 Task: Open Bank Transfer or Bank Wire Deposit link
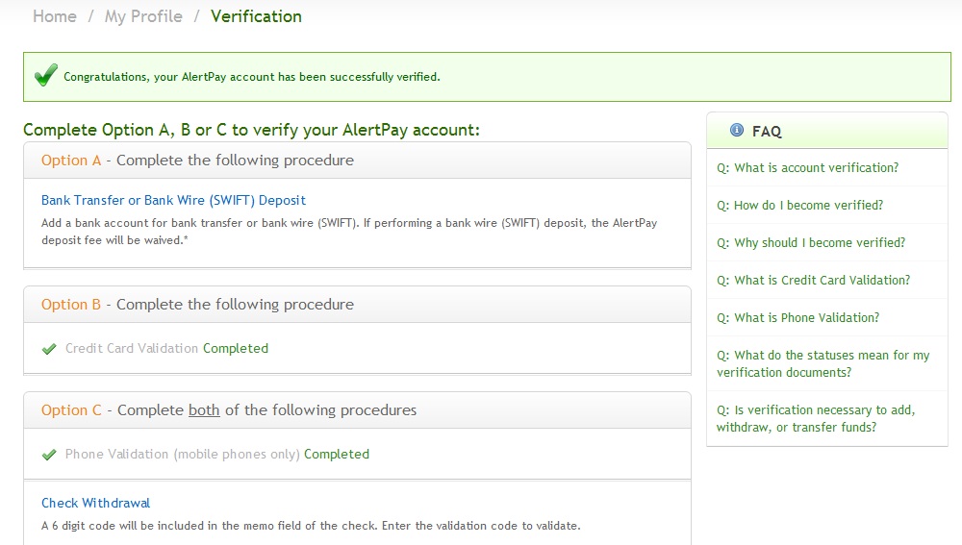tap(173, 201)
